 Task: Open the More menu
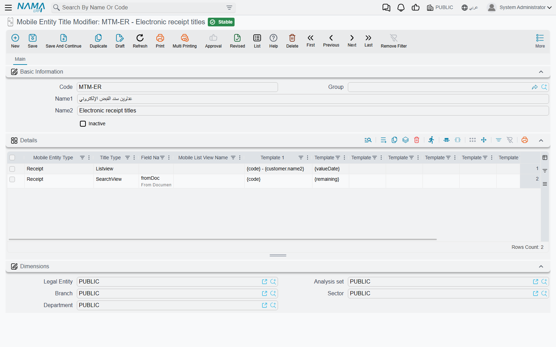[x=540, y=41]
